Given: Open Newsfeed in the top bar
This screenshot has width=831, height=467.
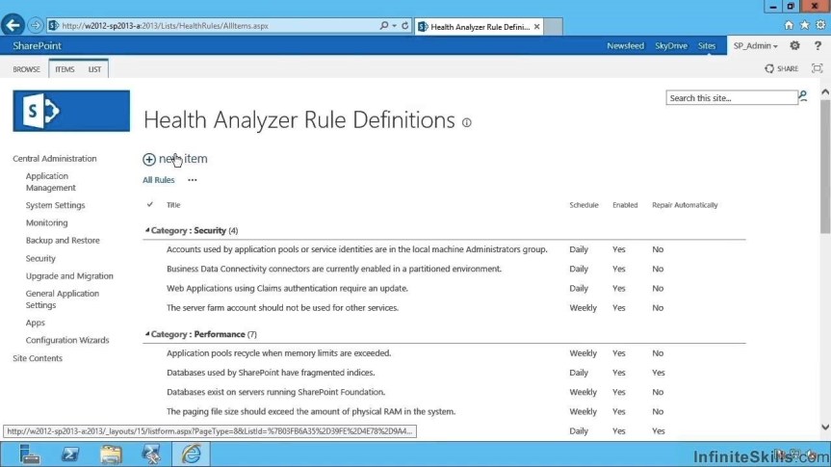Looking at the screenshot, I should pyautogui.click(x=625, y=45).
